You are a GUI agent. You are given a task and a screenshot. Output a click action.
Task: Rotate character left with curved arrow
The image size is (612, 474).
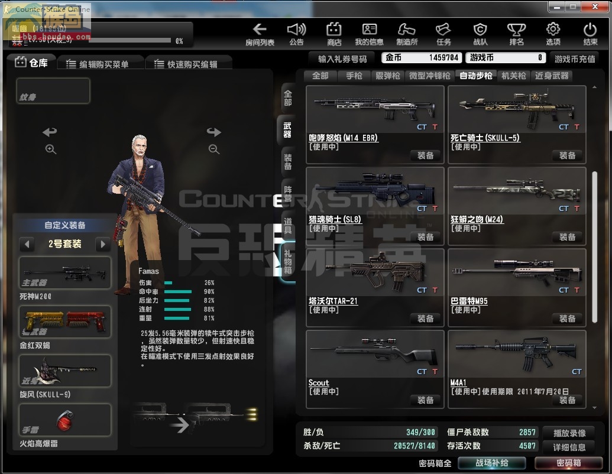tap(50, 132)
